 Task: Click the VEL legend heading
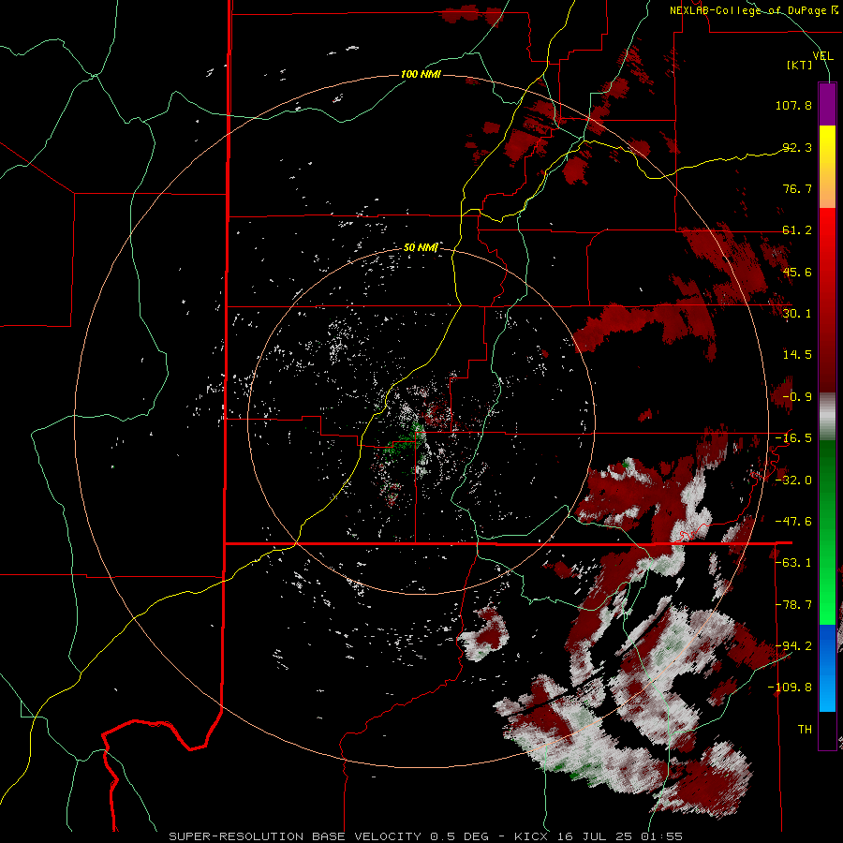click(822, 55)
